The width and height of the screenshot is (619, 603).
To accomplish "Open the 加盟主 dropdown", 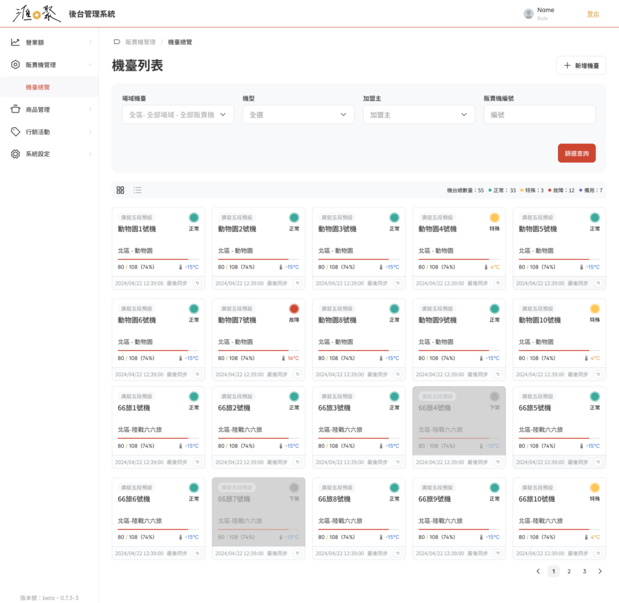I will click(x=419, y=114).
